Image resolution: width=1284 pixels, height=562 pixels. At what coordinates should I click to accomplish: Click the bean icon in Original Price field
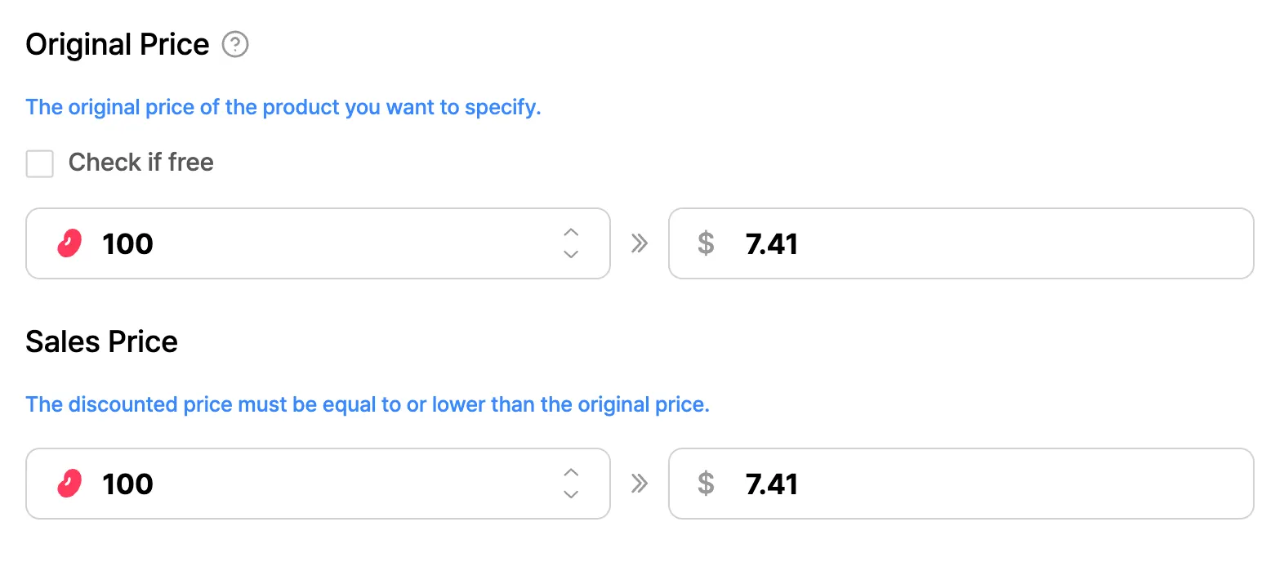coord(69,243)
